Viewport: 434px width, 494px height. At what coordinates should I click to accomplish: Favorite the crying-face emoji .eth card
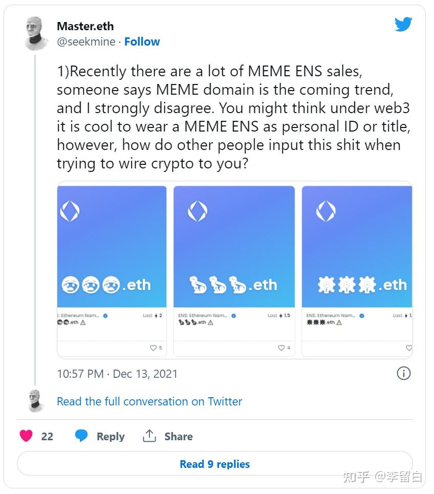coord(153,348)
